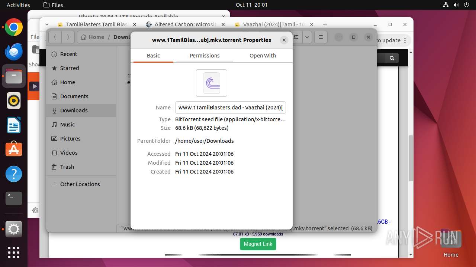Close the Properties dialog
476x267 pixels.
284,40
